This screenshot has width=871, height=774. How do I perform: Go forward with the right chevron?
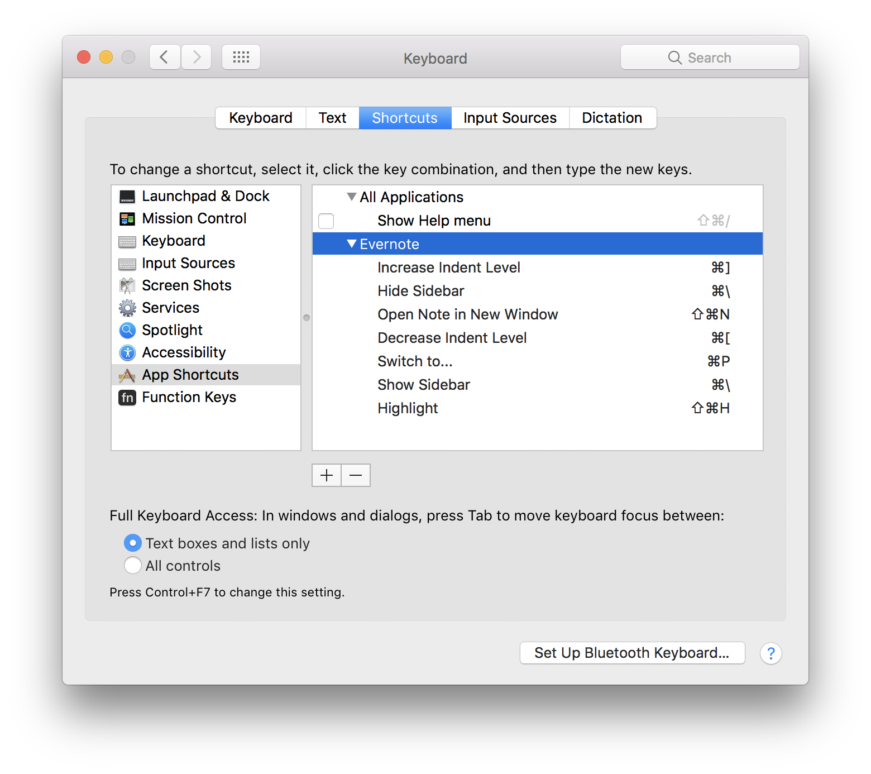click(x=196, y=57)
